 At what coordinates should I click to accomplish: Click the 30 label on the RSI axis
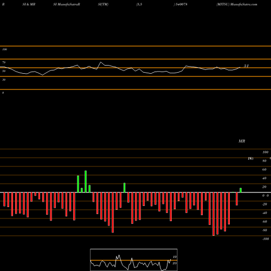coord(4,80)
